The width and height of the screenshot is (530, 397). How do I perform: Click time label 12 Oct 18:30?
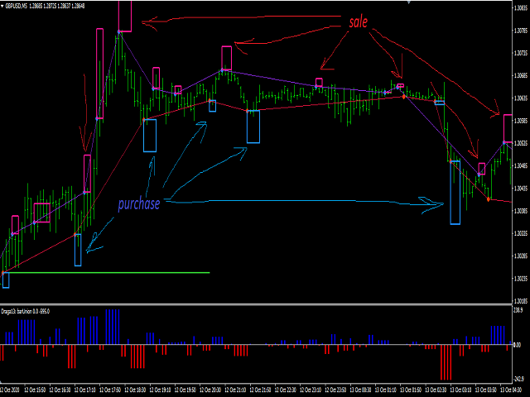click(135, 390)
